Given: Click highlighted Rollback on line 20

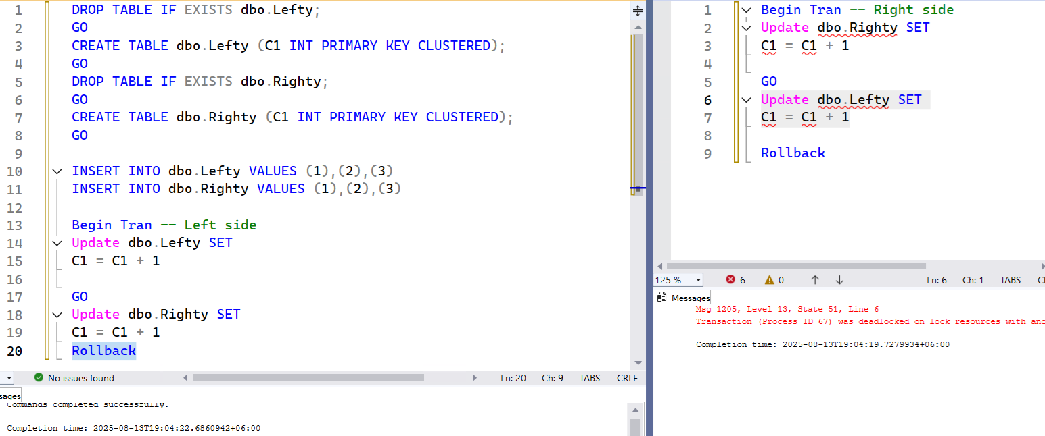Looking at the screenshot, I should pos(103,350).
